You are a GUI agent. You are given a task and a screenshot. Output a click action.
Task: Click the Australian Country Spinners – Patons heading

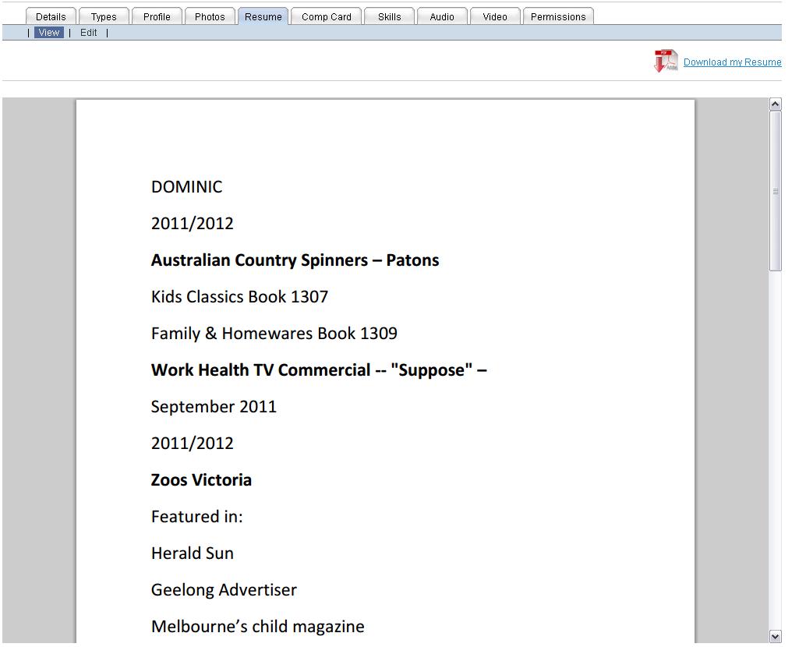point(295,260)
